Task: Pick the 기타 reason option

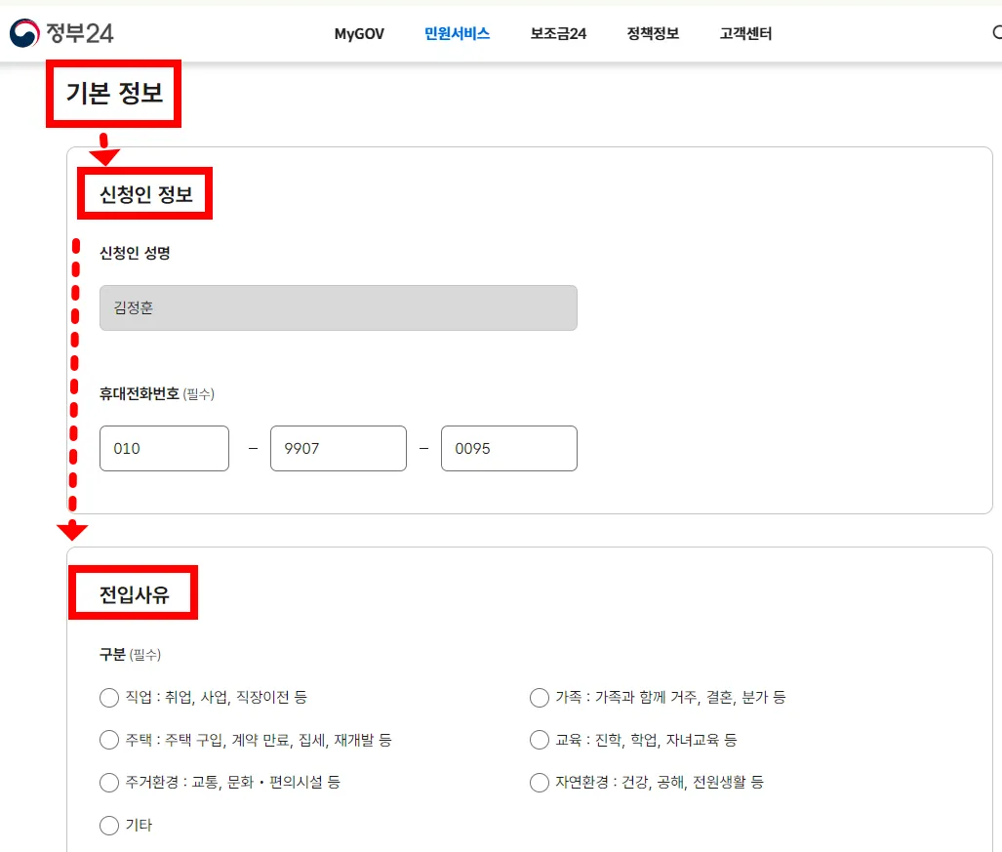Action: (109, 825)
